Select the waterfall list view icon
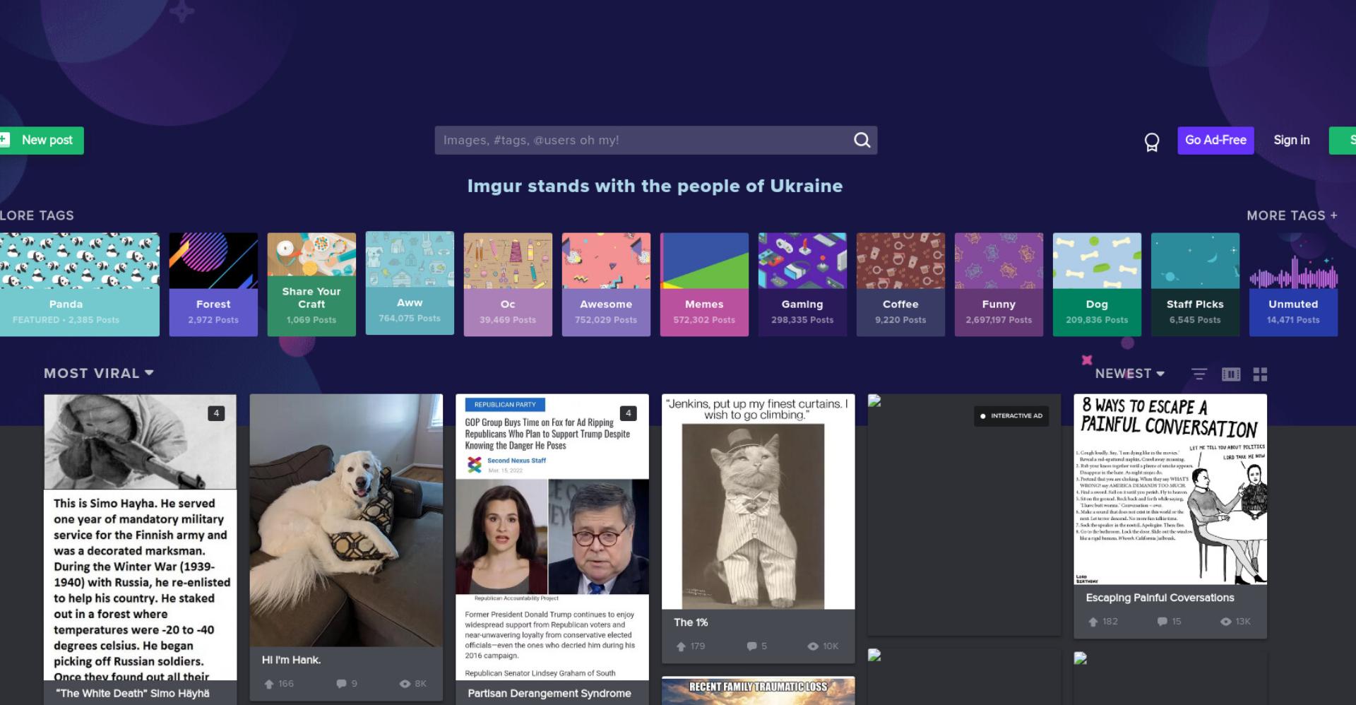Viewport: 1356px width, 705px height. 1199,374
